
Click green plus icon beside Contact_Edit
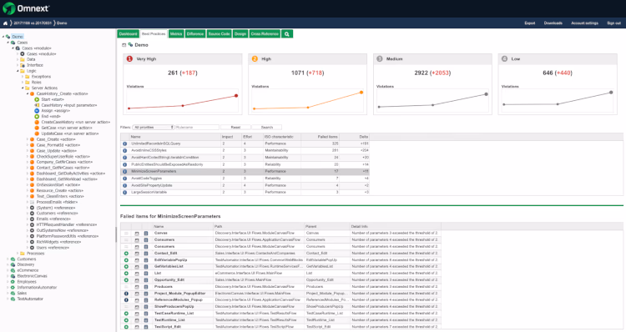[x=126, y=254]
